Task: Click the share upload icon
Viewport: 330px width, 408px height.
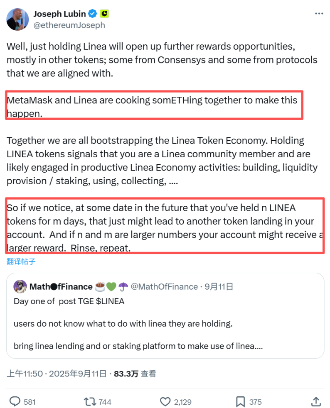Action: (x=316, y=401)
